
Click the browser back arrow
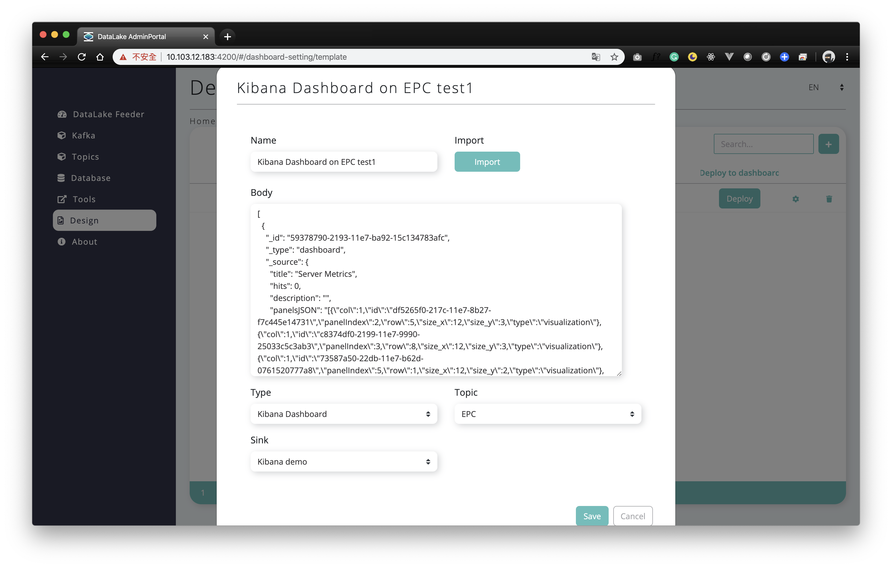tap(45, 57)
